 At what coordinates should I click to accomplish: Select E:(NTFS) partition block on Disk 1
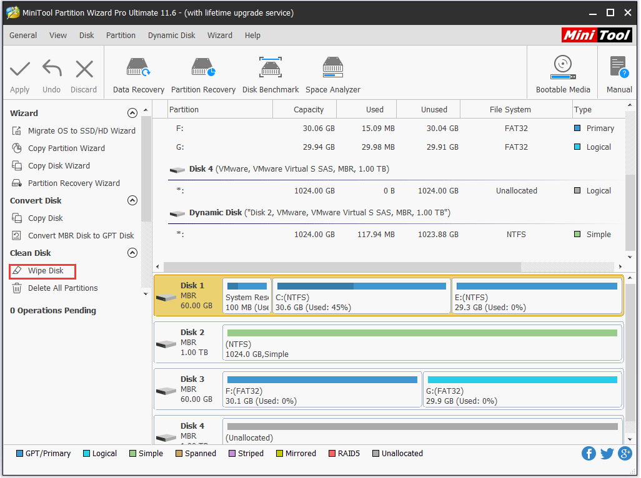[x=537, y=296]
